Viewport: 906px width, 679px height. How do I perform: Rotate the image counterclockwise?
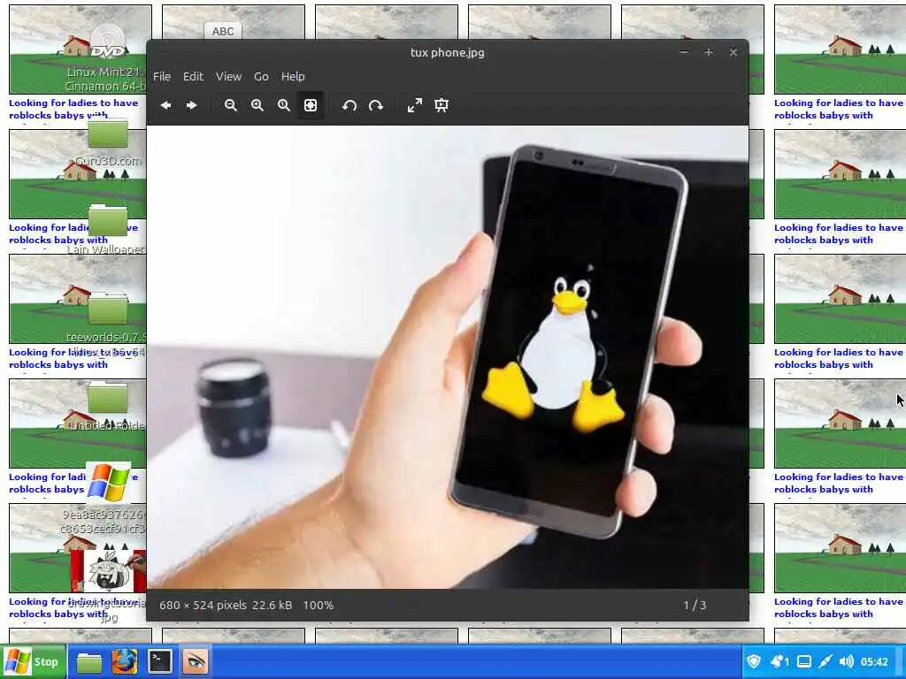[x=349, y=106]
